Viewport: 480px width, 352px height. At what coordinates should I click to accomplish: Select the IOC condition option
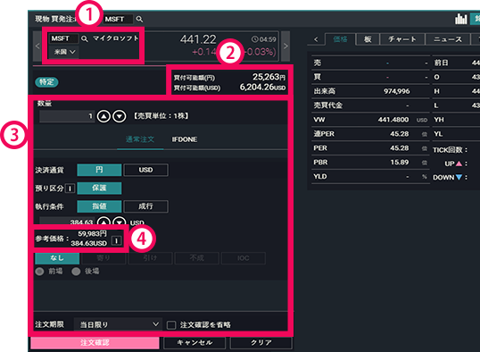tap(244, 258)
